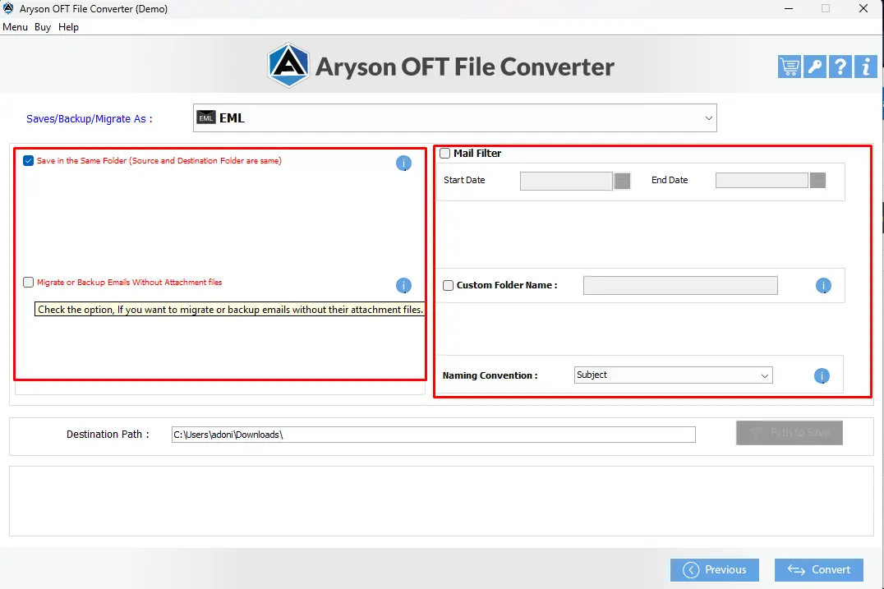The width and height of the screenshot is (884, 589).
Task: Open the Buy menu
Action: coord(42,27)
